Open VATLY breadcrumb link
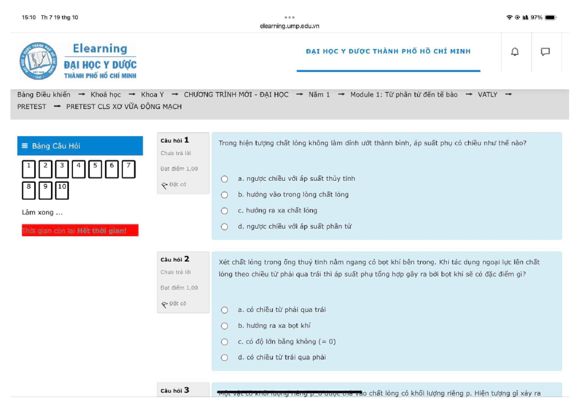Image resolution: width=579 pixels, height=409 pixels. [487, 95]
